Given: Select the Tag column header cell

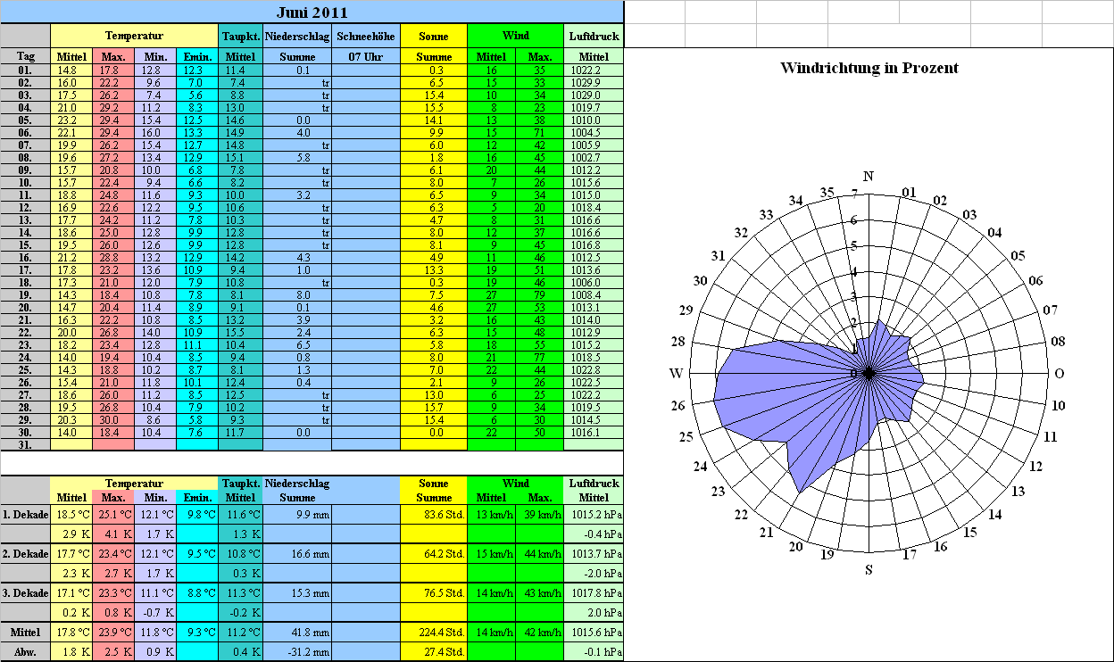Looking at the screenshot, I should (x=25, y=56).
